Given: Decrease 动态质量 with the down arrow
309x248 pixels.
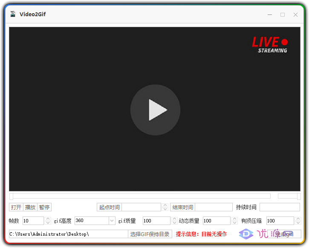Looking at the screenshot, I should [234, 223].
